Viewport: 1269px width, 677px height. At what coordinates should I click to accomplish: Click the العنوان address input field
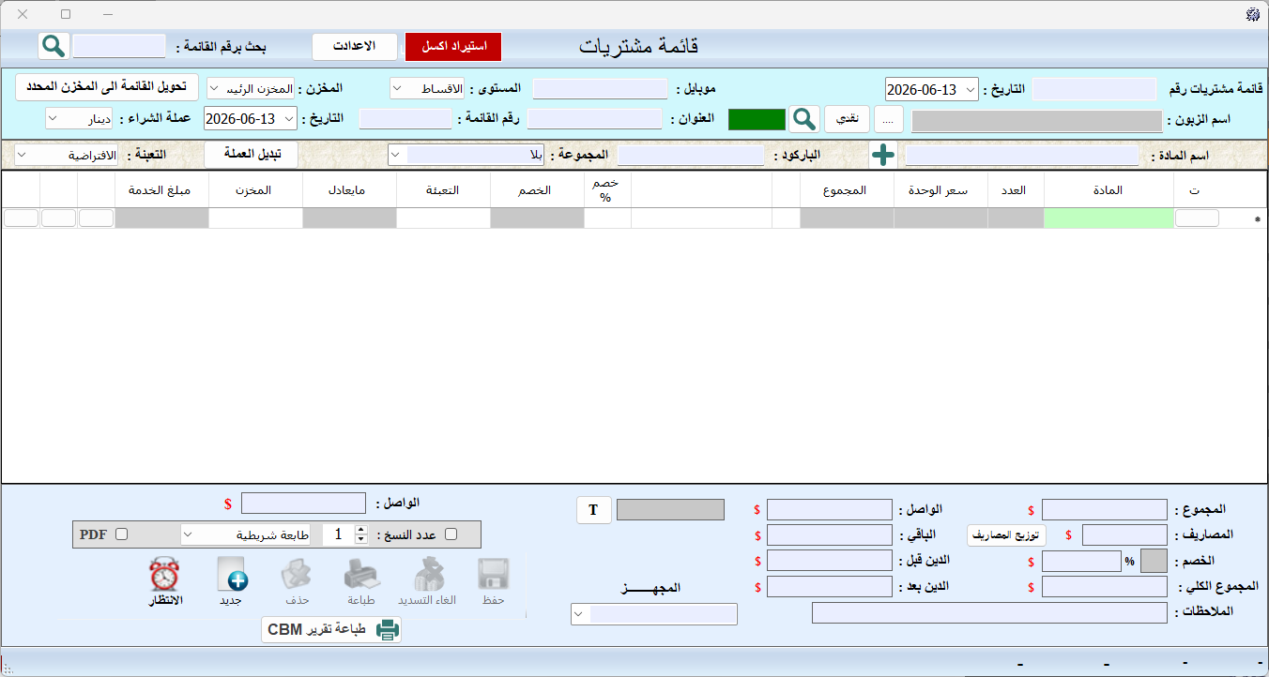(595, 119)
